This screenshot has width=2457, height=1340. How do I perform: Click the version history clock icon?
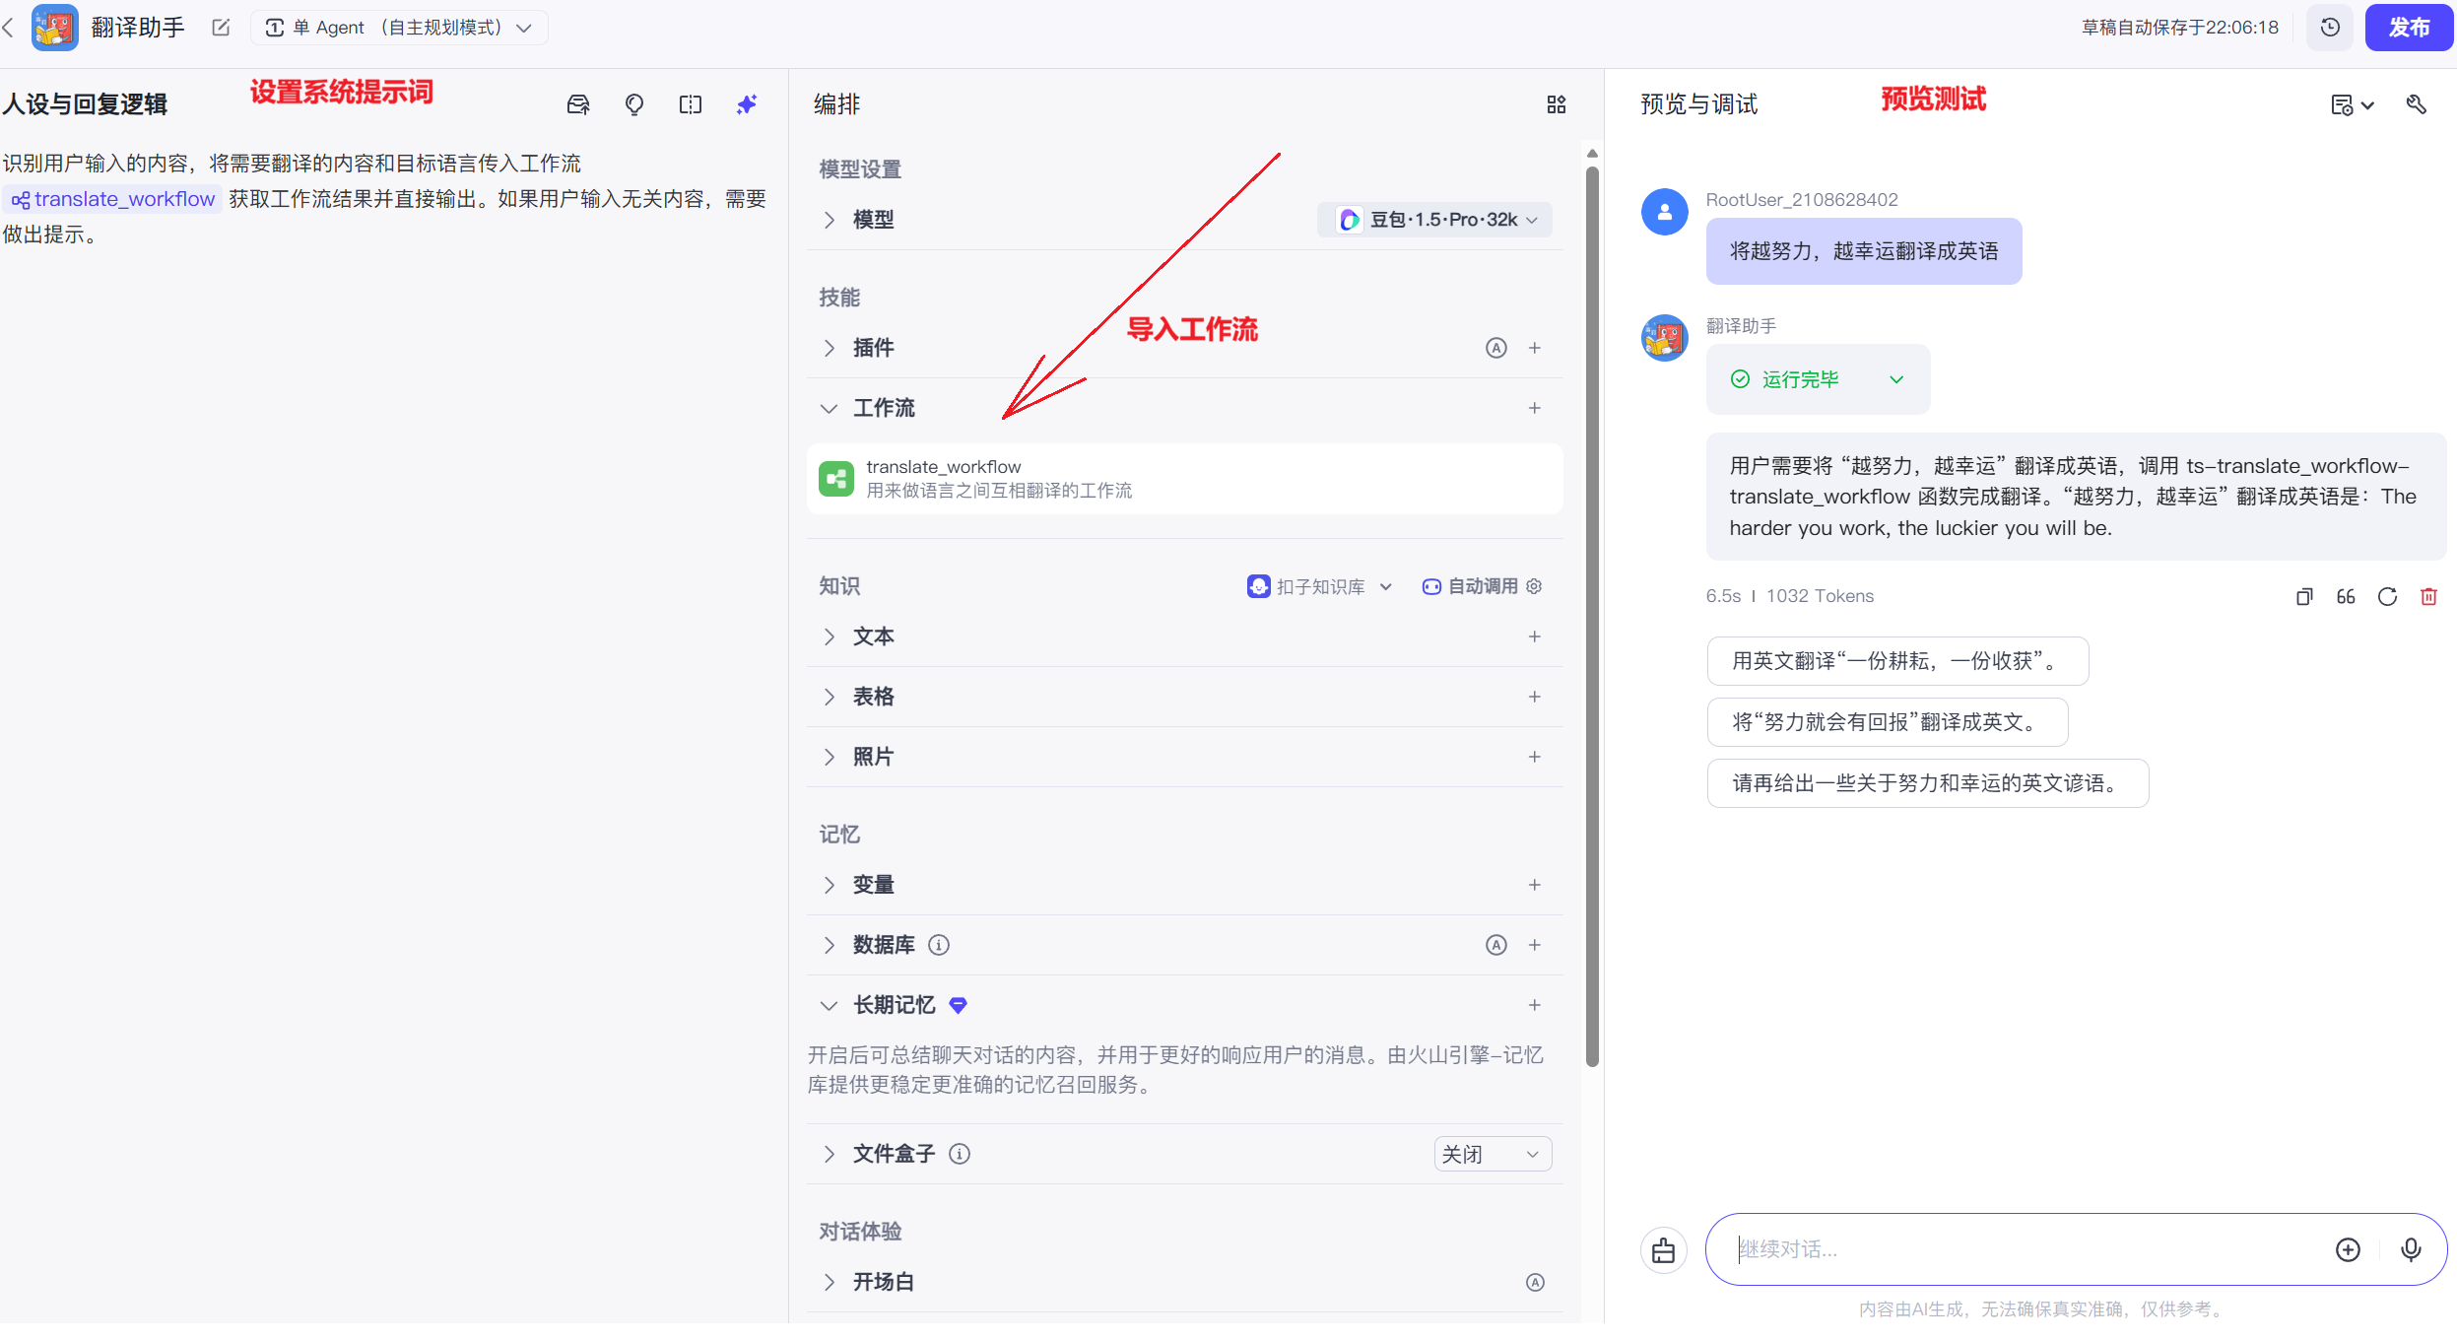click(x=2330, y=28)
